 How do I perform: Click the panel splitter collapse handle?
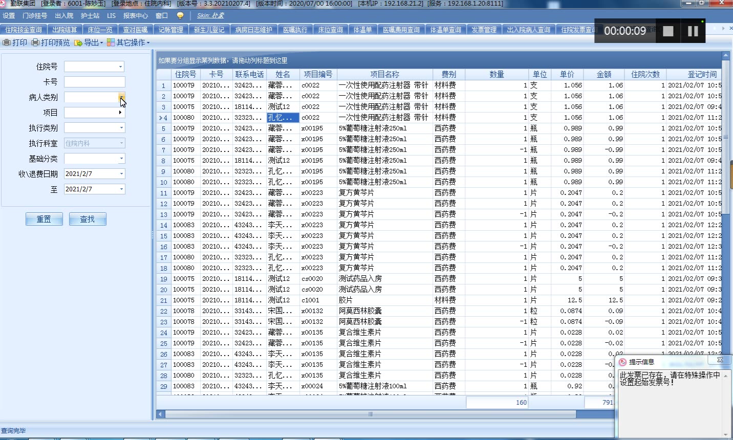click(x=153, y=235)
